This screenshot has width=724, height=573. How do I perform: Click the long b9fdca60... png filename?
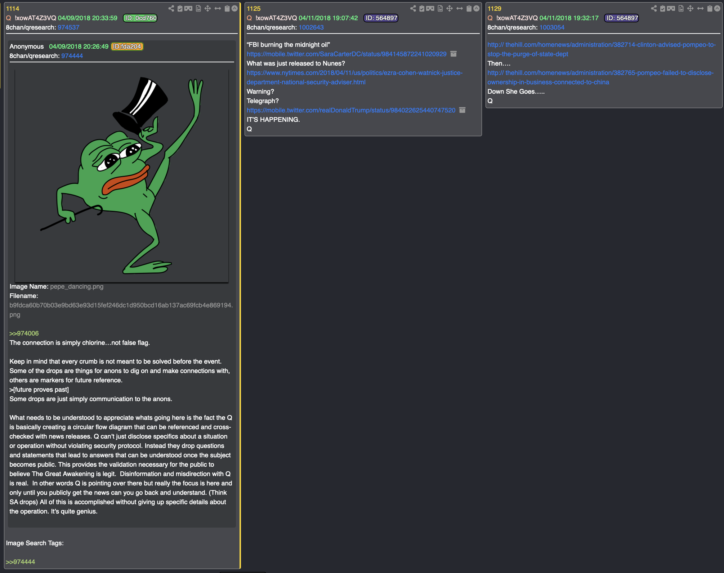click(x=121, y=310)
